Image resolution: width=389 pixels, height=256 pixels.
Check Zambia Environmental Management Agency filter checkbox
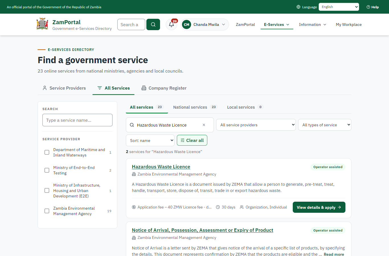point(47,211)
